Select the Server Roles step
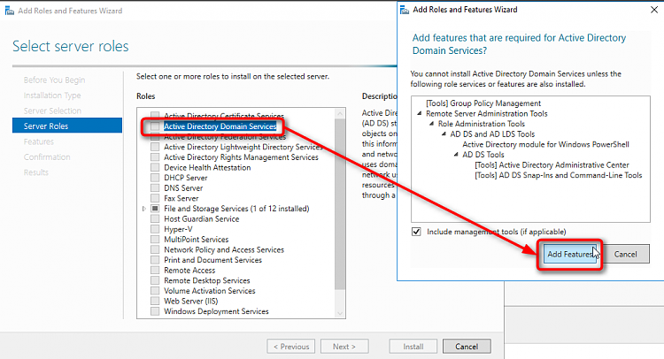664x359 pixels. coord(67,126)
